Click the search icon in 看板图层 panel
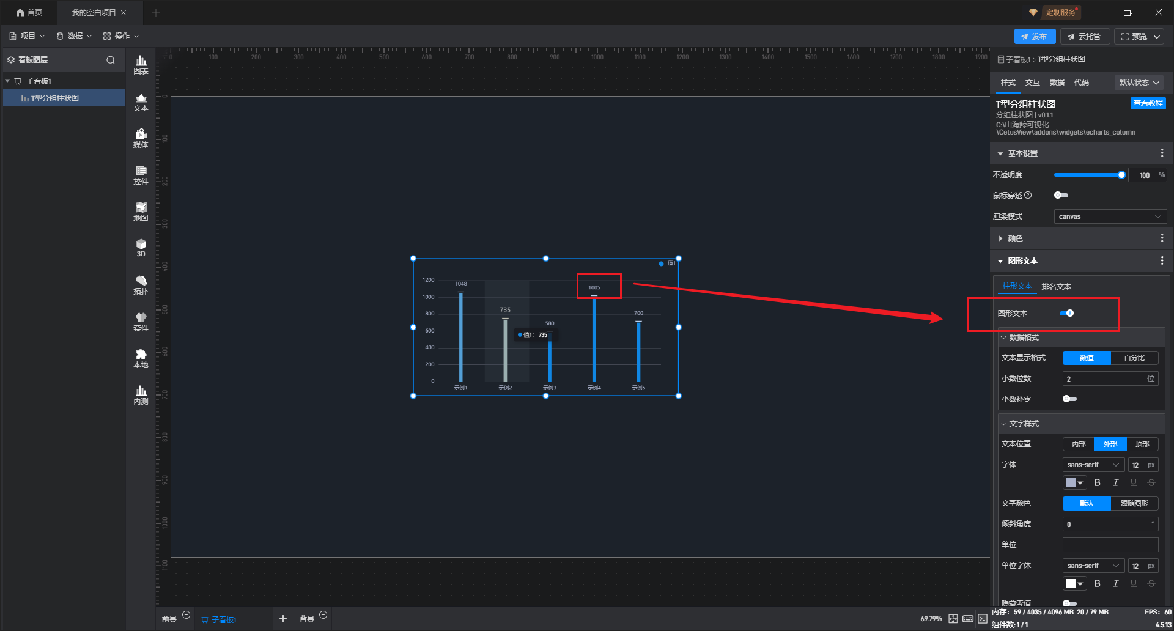Screen dimensions: 1174x631 (111, 60)
